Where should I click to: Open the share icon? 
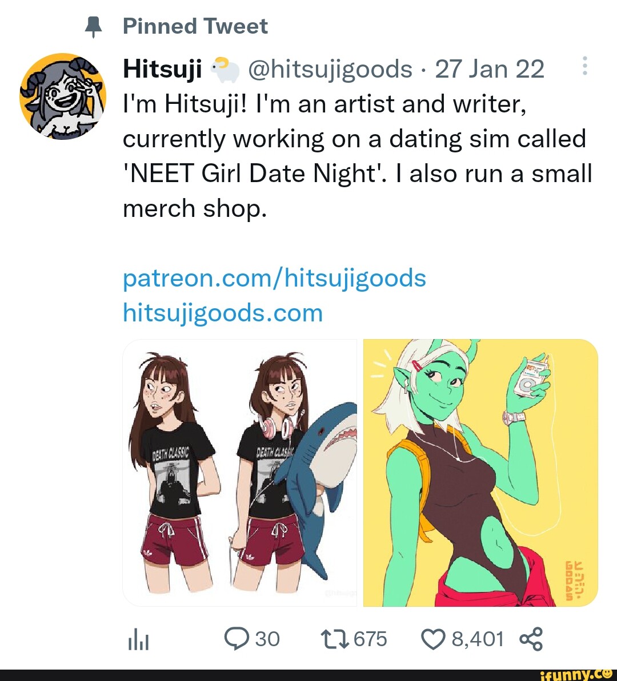point(531,639)
